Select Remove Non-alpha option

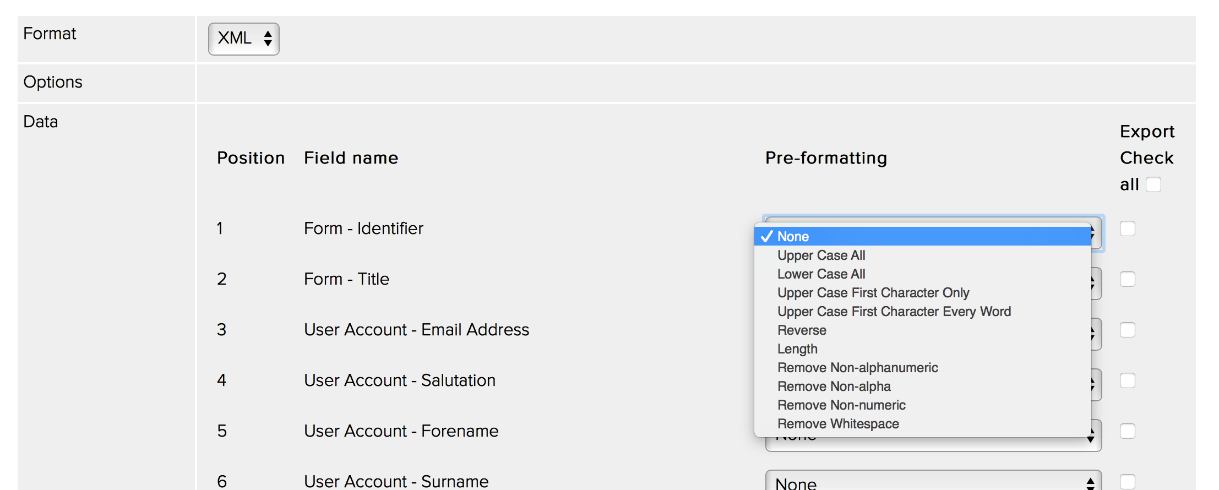(x=834, y=386)
